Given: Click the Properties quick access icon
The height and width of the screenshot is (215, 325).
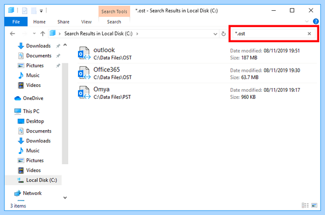Looking at the screenshot, I should coord(24,10).
